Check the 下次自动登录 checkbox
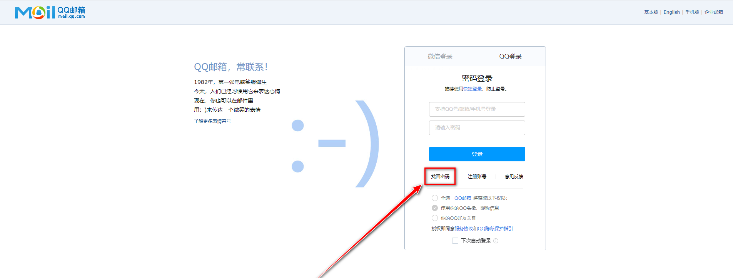Screen dimensions: 733x278 tap(455, 241)
